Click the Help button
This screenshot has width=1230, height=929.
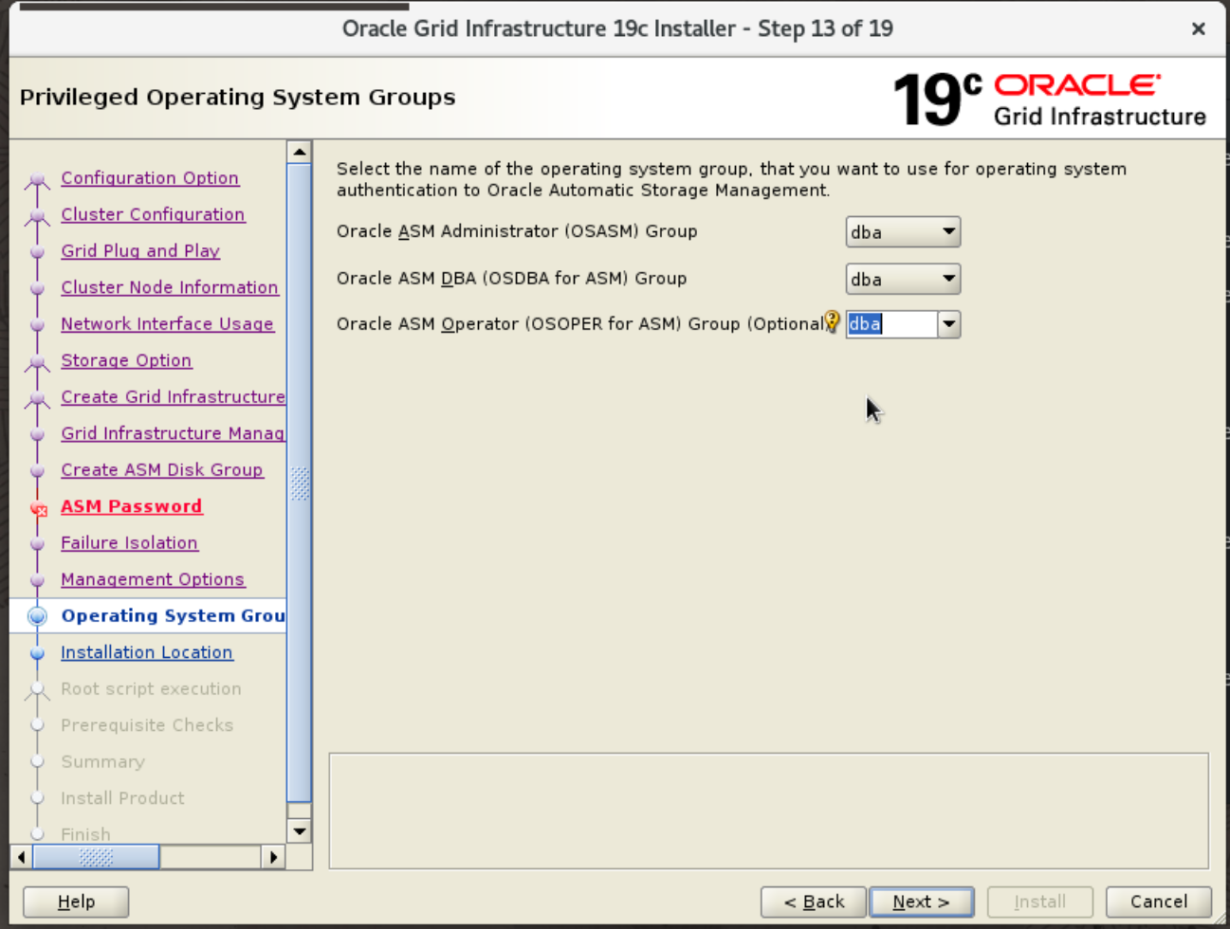pos(76,902)
